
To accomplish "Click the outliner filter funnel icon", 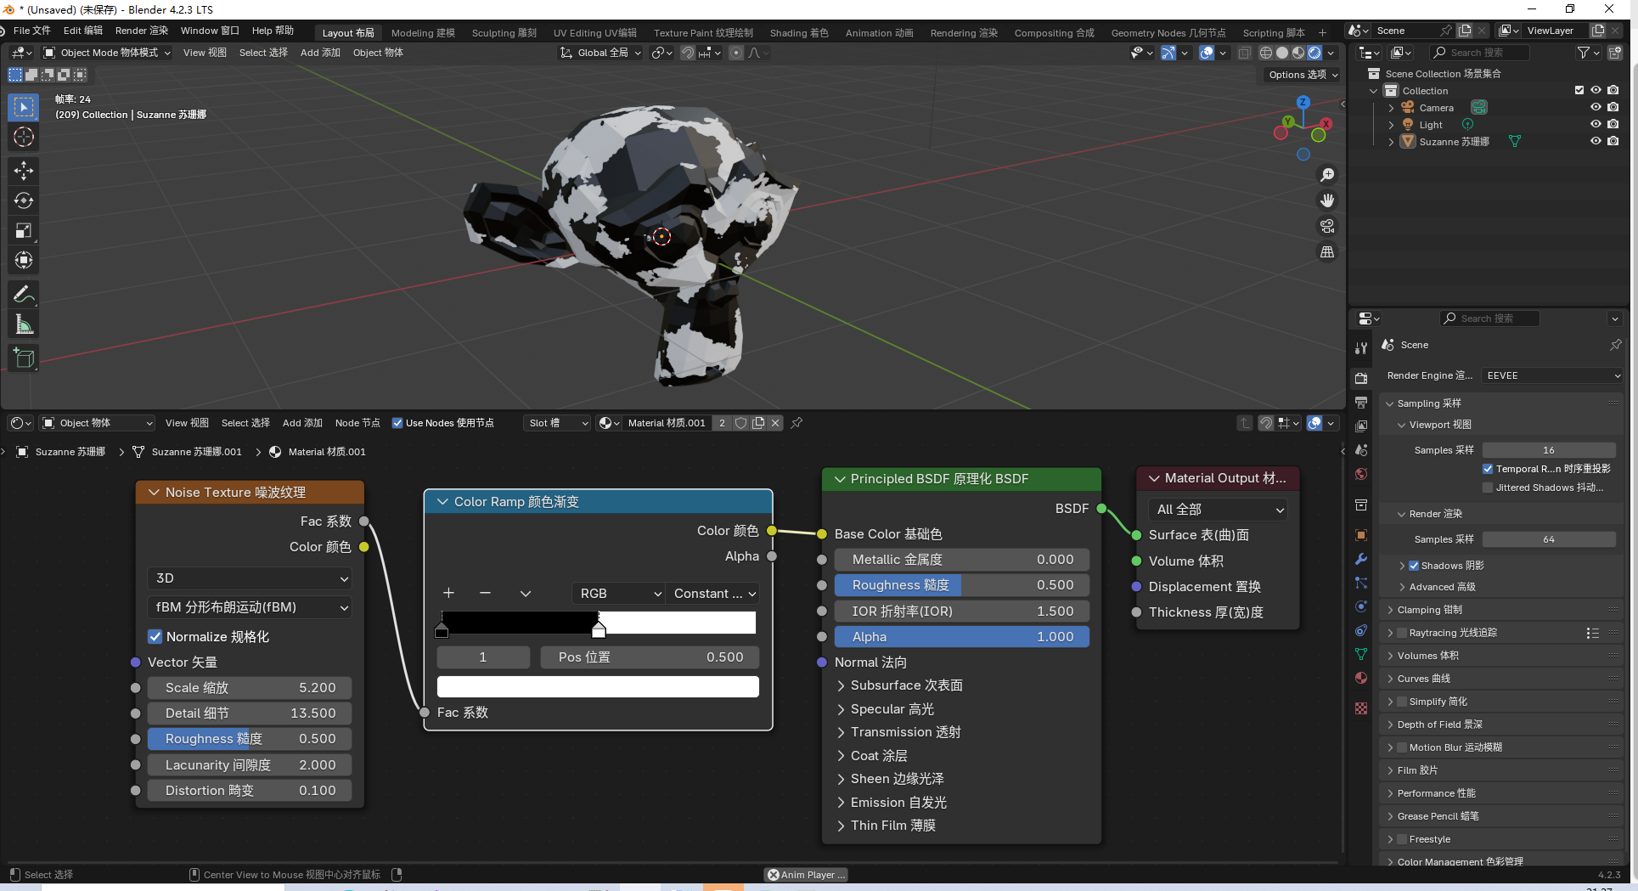I will (1583, 53).
